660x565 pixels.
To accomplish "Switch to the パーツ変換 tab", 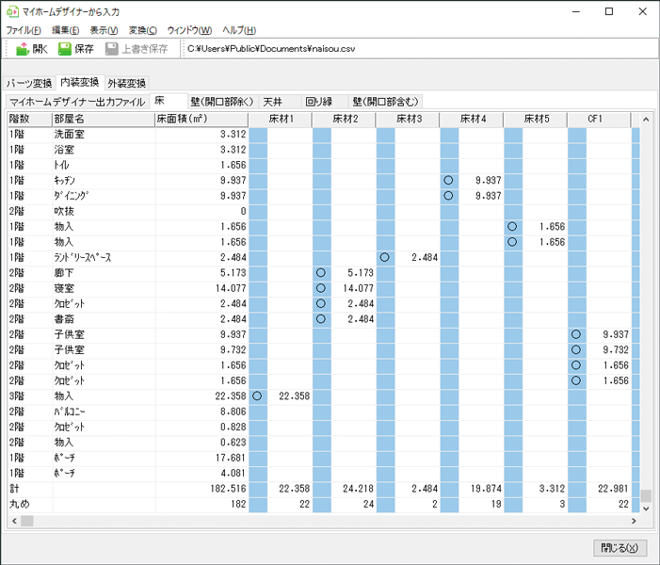I will point(29,83).
